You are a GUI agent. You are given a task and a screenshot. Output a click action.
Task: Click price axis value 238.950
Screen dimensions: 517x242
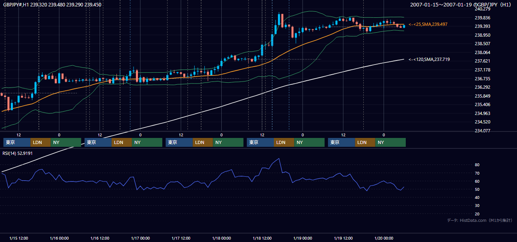[482, 35]
